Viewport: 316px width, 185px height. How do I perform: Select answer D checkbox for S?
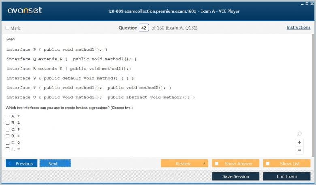[7, 136]
